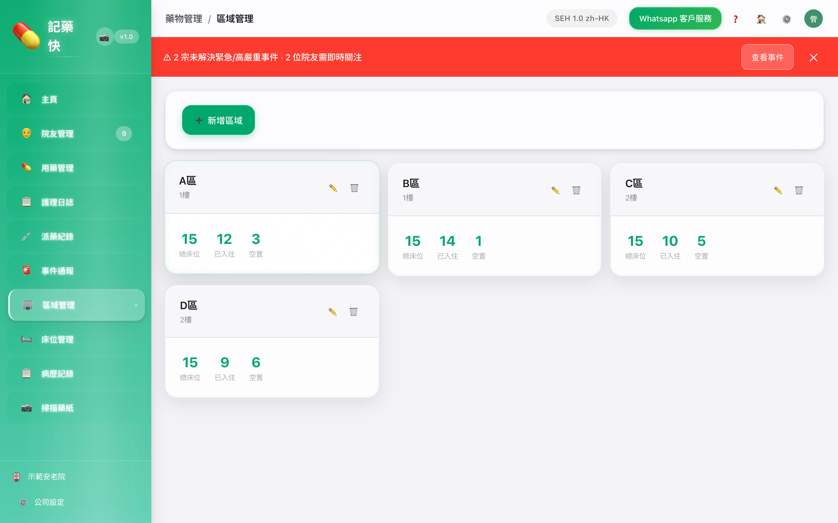Click the home icon in top bar
Image resolution: width=838 pixels, height=523 pixels.
[761, 19]
